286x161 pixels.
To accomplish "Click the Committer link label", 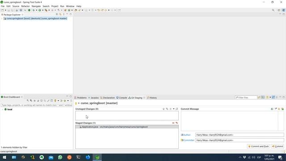I will tap(189, 140).
